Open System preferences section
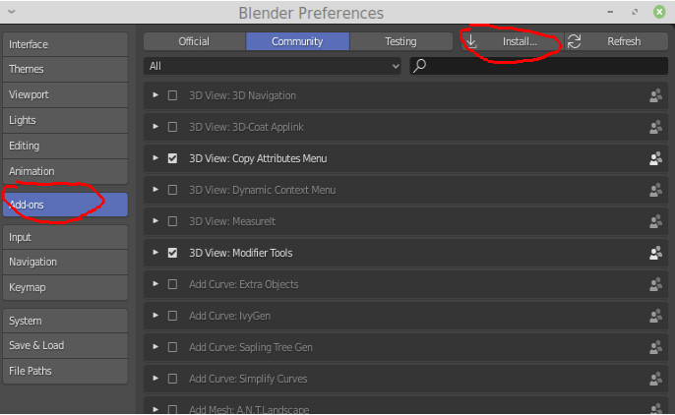Viewport: 675px width, 415px height. coord(65,321)
